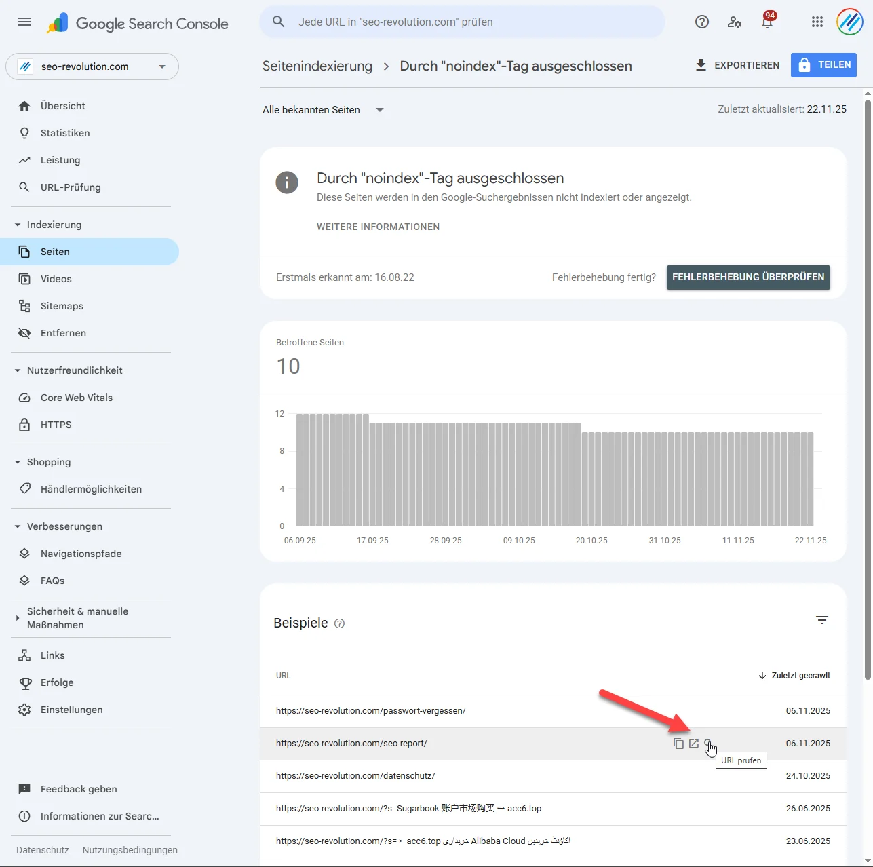The width and height of the screenshot is (873, 867).
Task: Open the notifications bell showing 94
Action: (x=767, y=22)
